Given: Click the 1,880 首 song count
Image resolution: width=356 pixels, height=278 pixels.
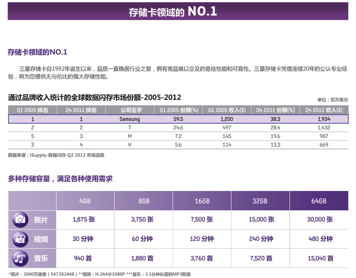Looking at the screenshot, I should click(x=142, y=258).
